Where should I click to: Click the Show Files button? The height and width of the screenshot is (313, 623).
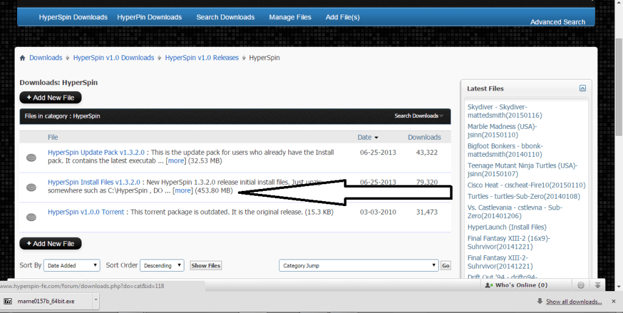coord(206,266)
